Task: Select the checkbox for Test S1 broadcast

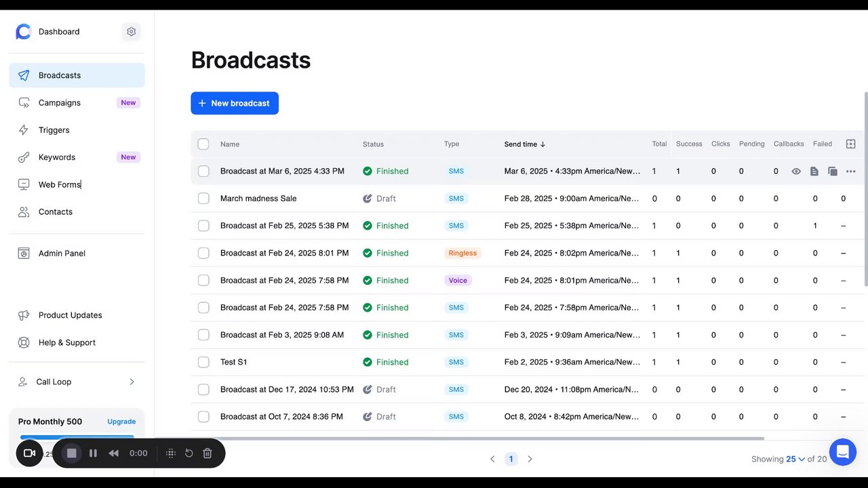Action: tap(203, 362)
